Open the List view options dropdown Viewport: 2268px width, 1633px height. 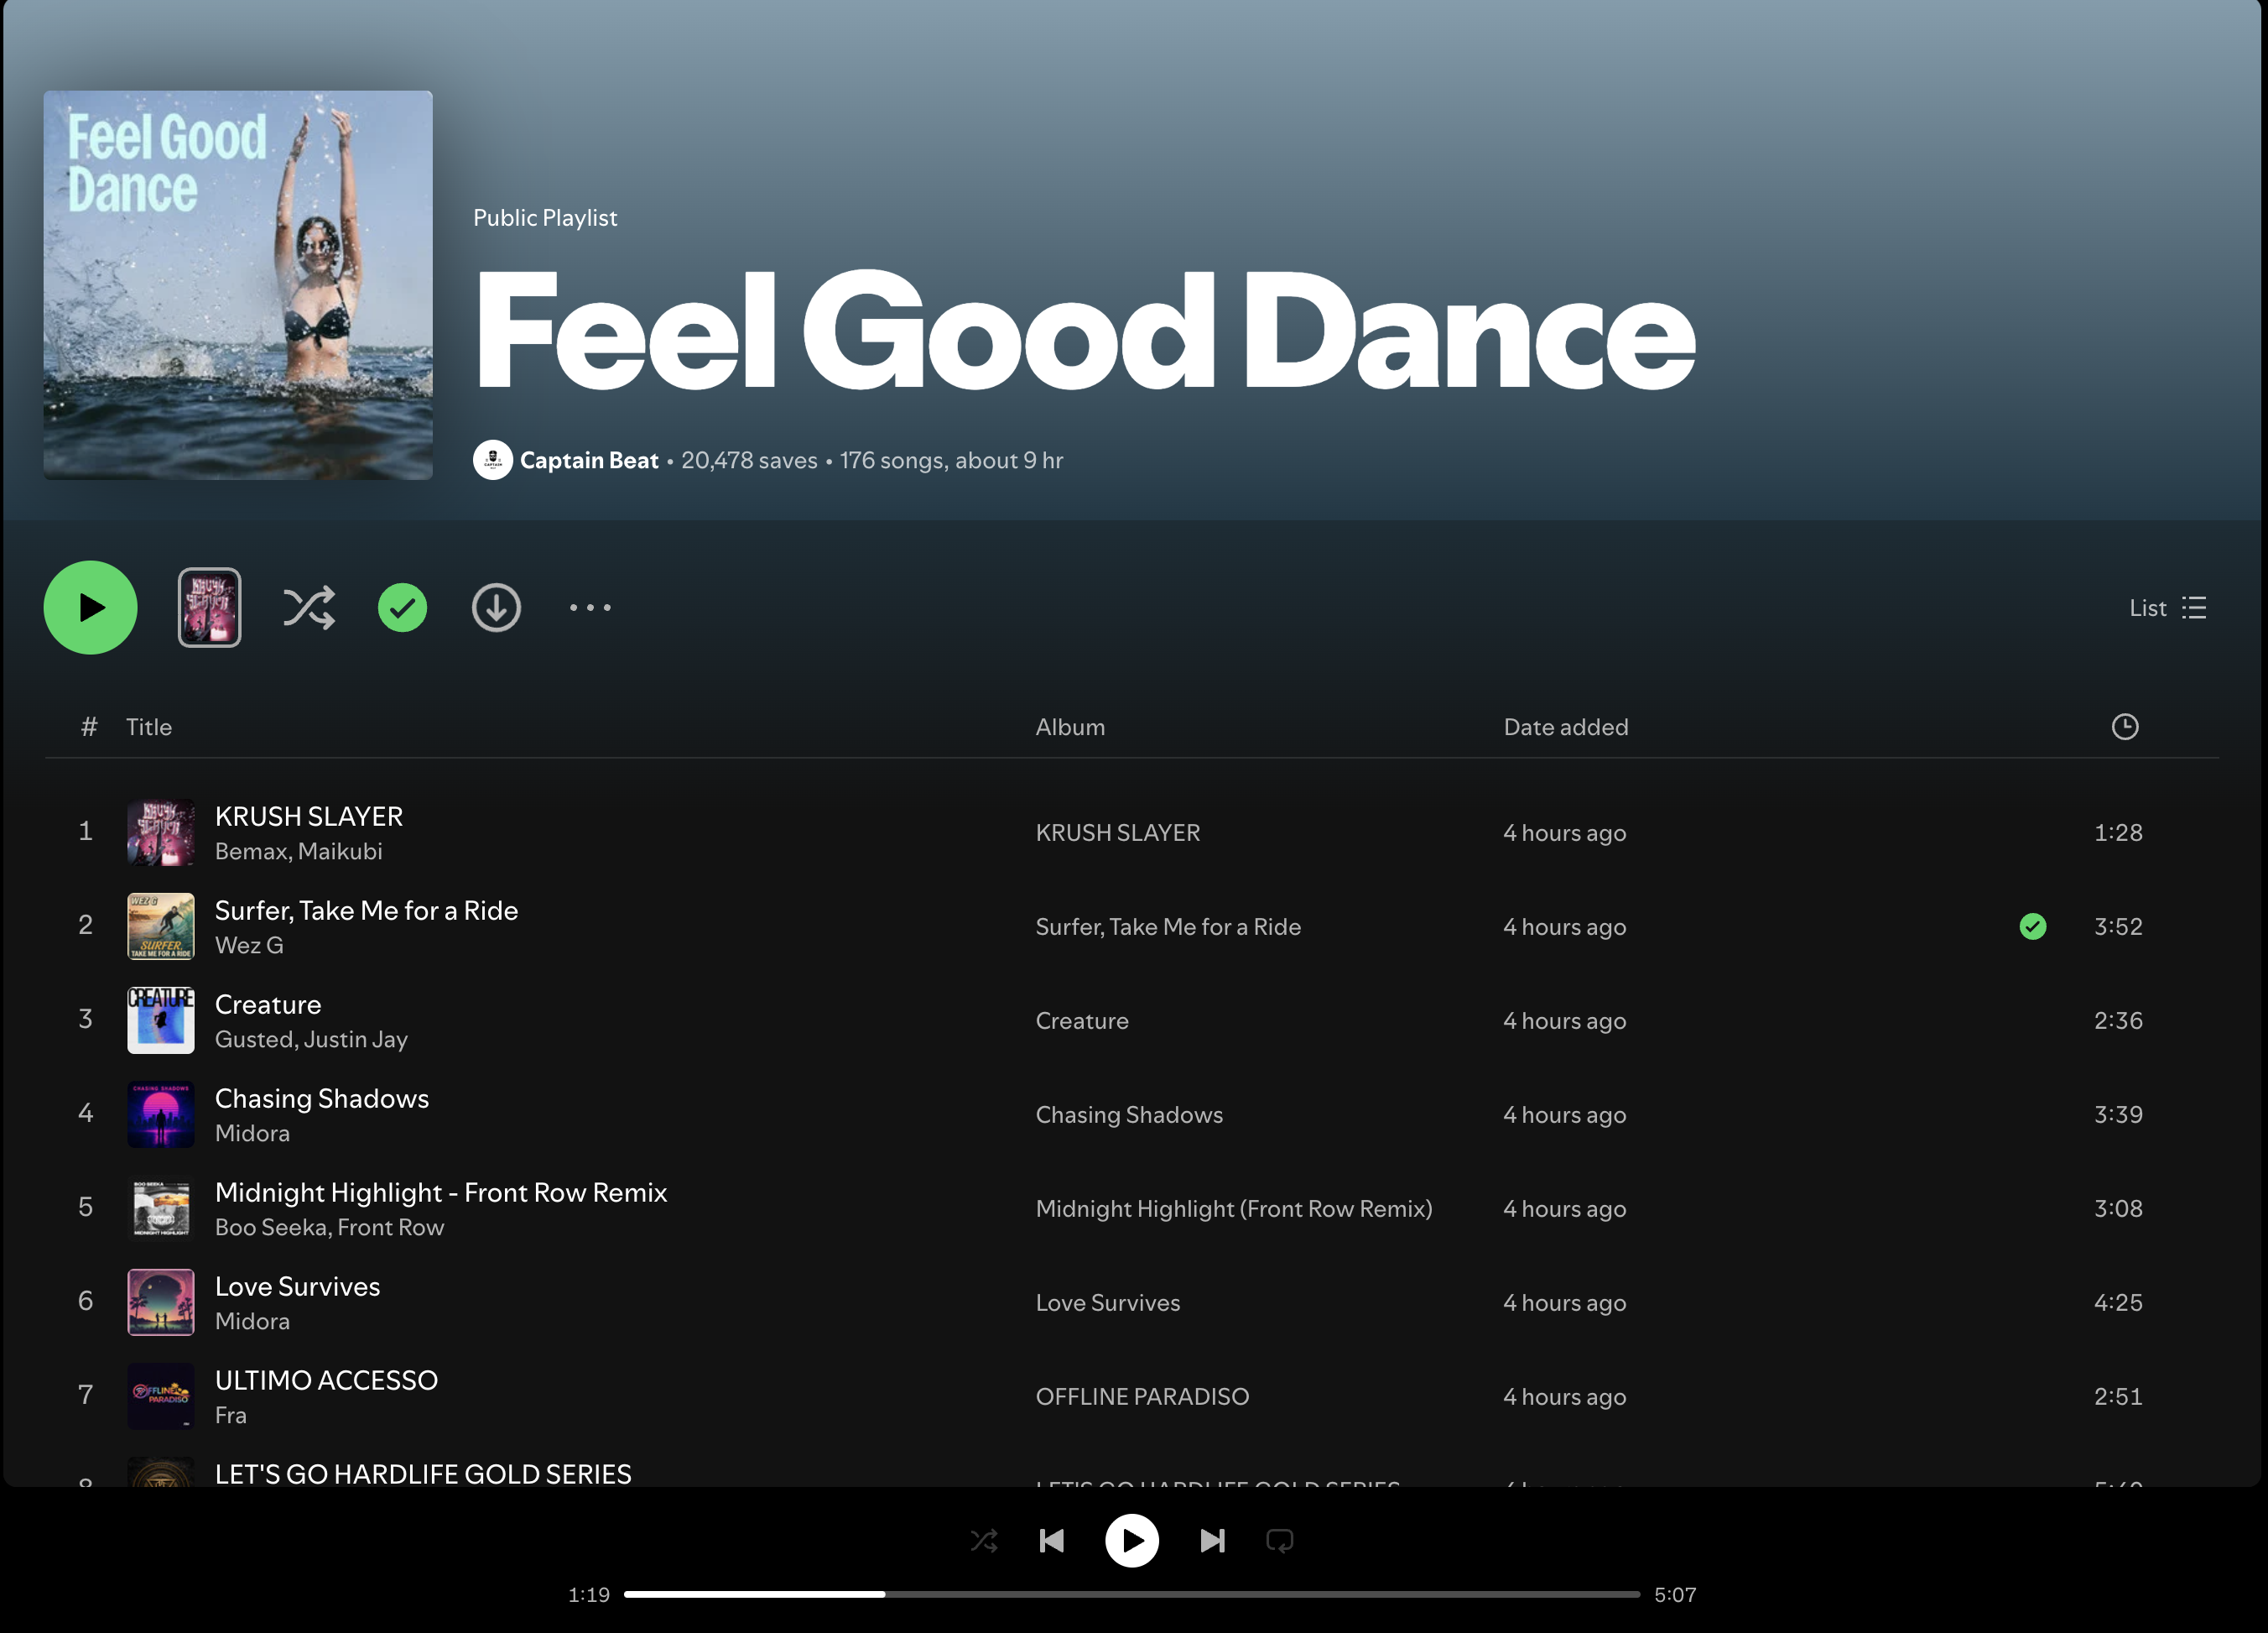[x=2167, y=608]
